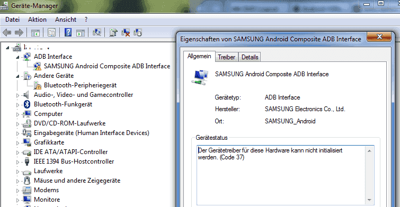Click the Bluetooth-Funkgerät Bluetooth icon

click(x=27, y=104)
